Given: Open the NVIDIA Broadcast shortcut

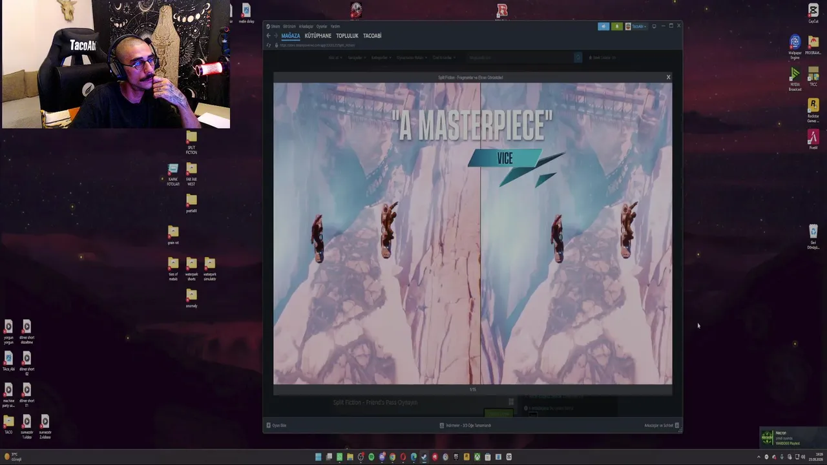Looking at the screenshot, I should click(795, 79).
